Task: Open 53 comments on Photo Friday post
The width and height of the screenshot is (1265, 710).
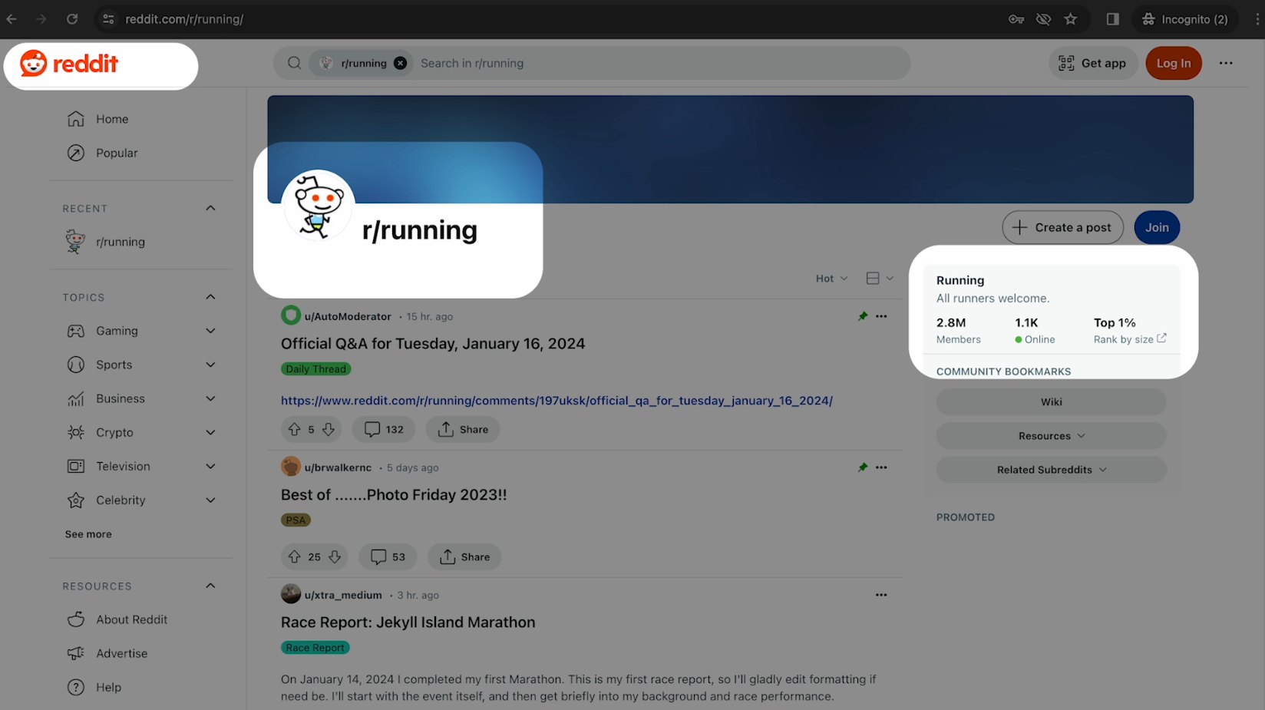Action: 388,556
